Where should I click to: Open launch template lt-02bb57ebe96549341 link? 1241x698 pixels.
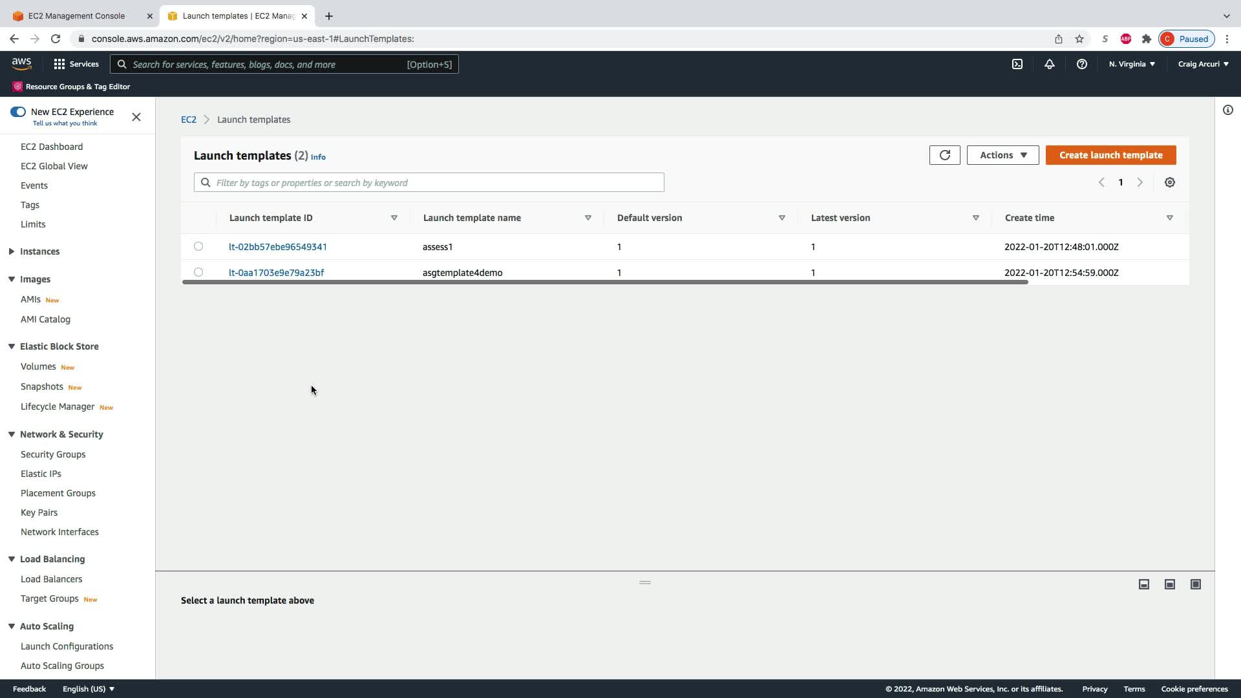(277, 247)
